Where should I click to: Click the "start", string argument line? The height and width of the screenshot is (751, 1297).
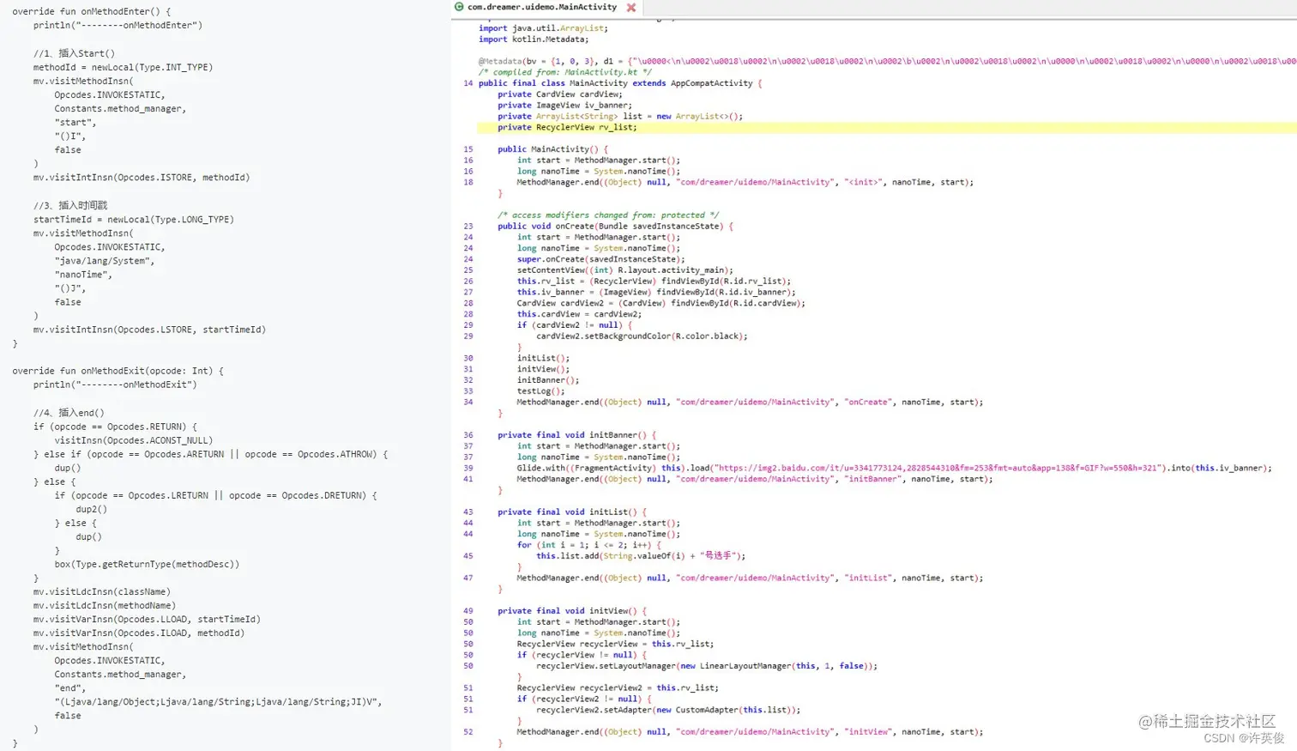tap(75, 123)
